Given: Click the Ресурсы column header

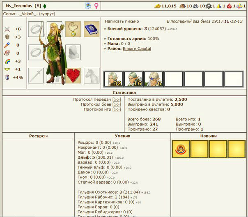Looking at the screenshot, I should point(38,136).
